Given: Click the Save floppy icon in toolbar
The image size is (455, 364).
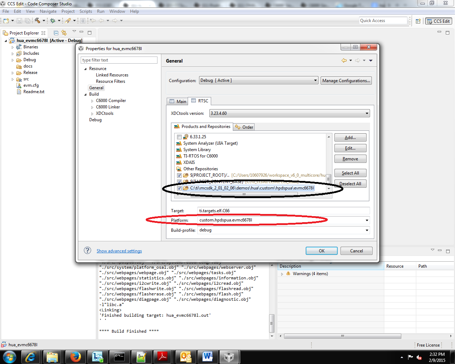Looking at the screenshot, I should 20,21.
